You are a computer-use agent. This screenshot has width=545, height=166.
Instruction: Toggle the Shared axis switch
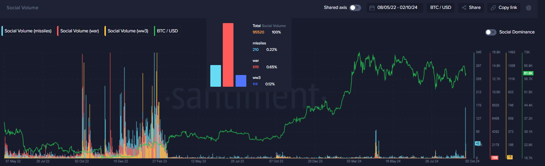[355, 7]
